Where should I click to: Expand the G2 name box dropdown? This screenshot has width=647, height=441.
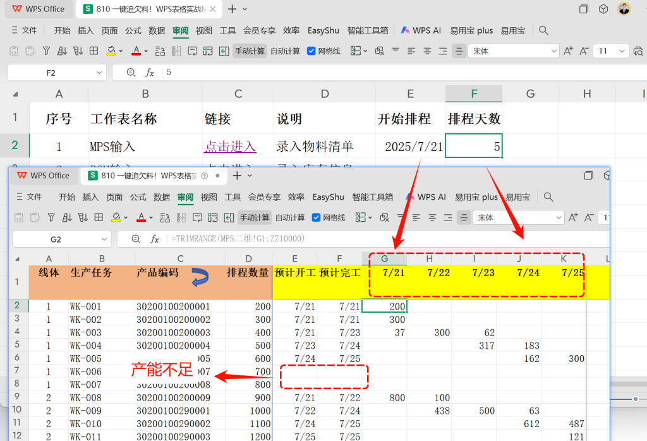point(104,239)
